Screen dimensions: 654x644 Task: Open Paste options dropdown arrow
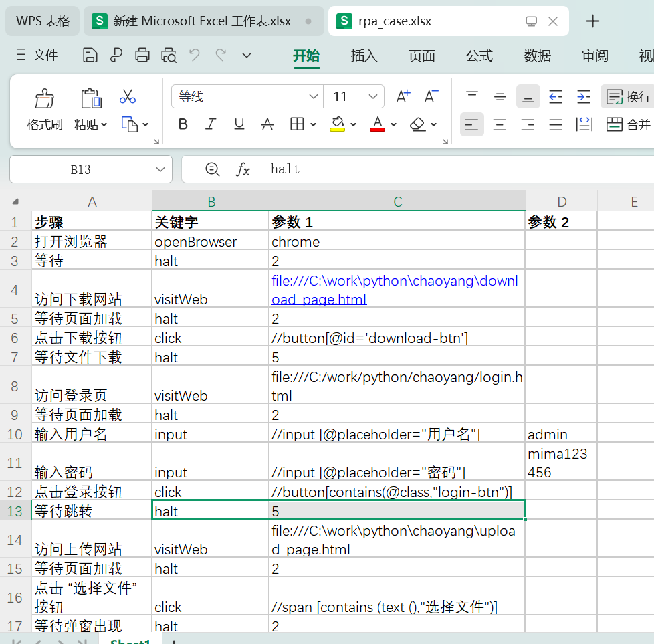[x=104, y=124]
